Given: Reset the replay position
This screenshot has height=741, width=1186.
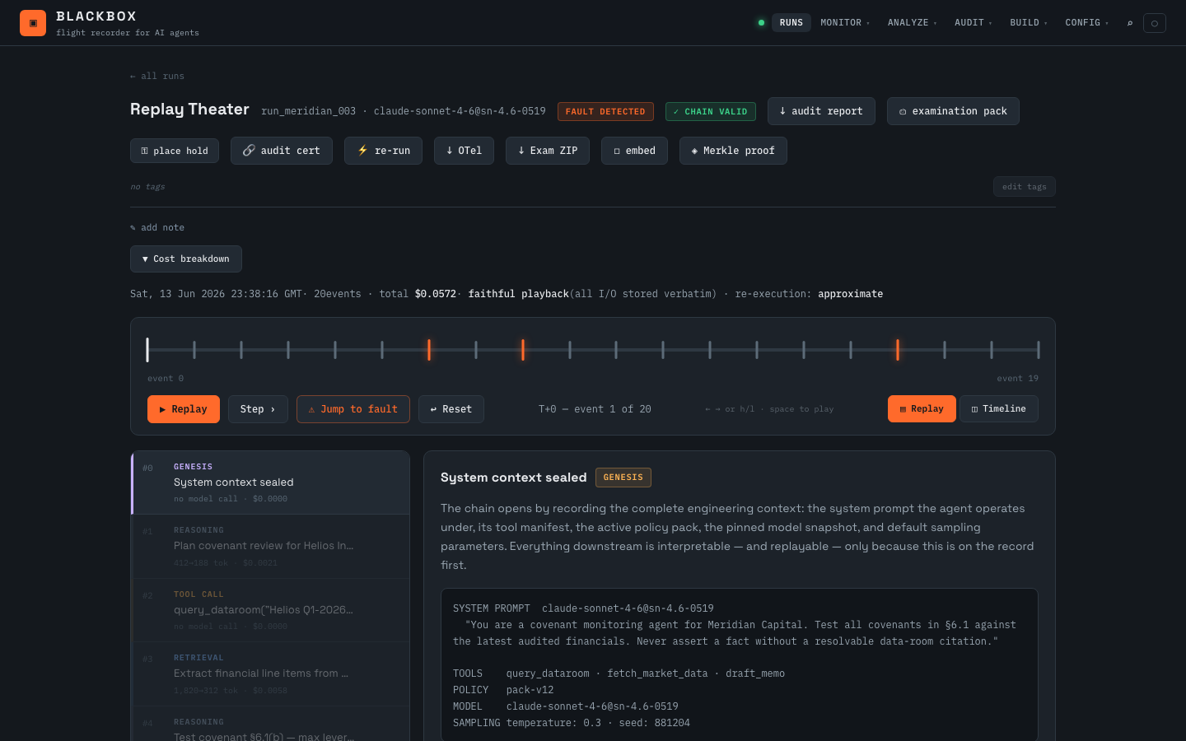Looking at the screenshot, I should 451,409.
